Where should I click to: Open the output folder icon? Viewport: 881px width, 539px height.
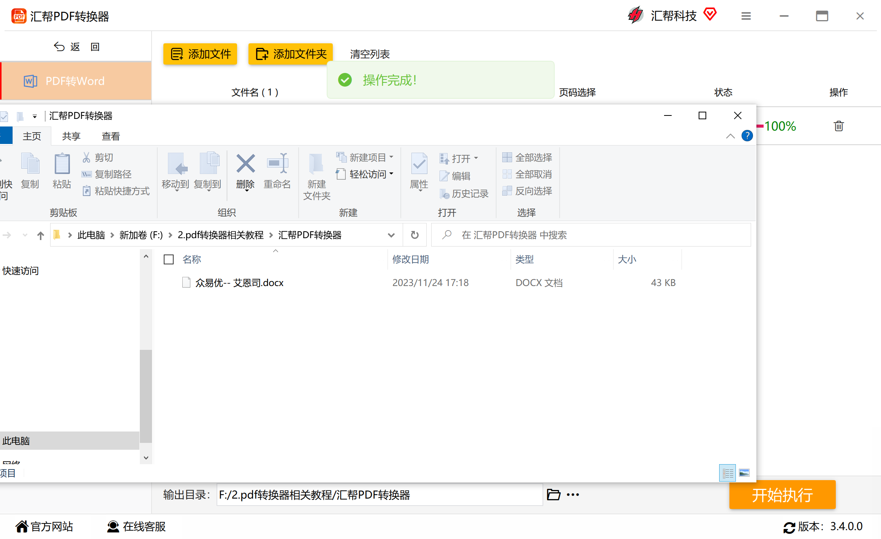554,495
